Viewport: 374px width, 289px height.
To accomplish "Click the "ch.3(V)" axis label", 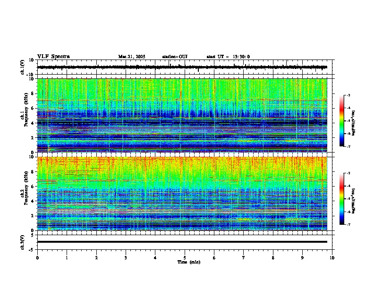I will (x=23, y=242).
